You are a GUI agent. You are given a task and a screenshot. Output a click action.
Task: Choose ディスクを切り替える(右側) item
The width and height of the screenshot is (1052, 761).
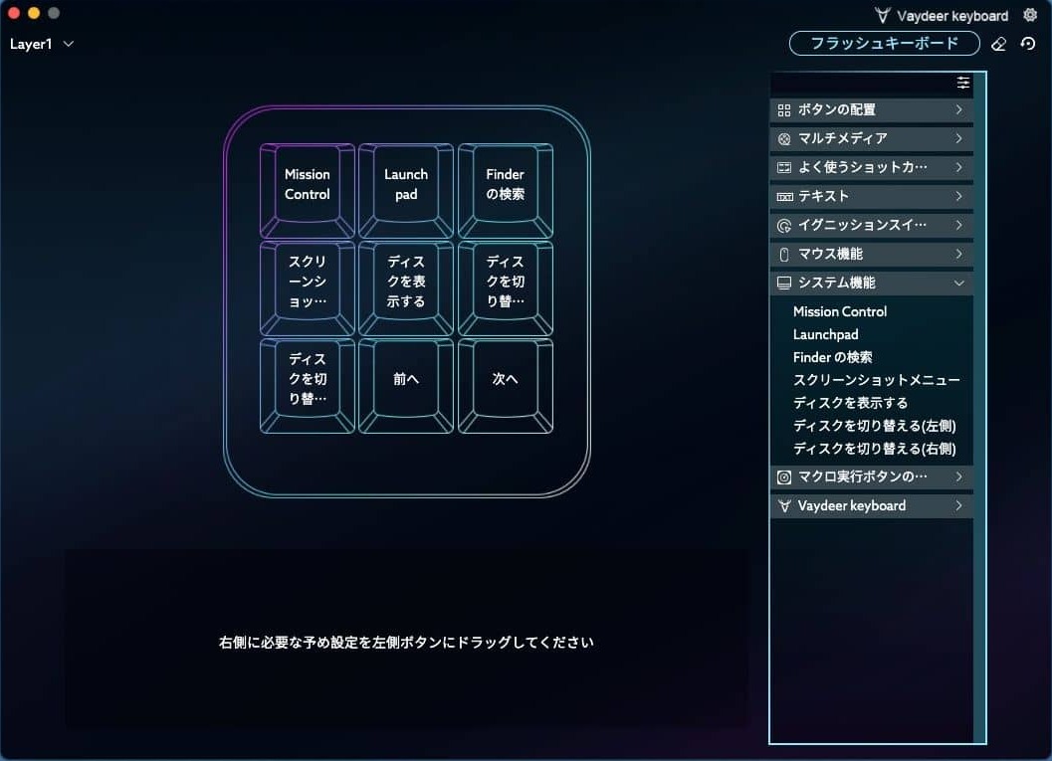point(874,449)
